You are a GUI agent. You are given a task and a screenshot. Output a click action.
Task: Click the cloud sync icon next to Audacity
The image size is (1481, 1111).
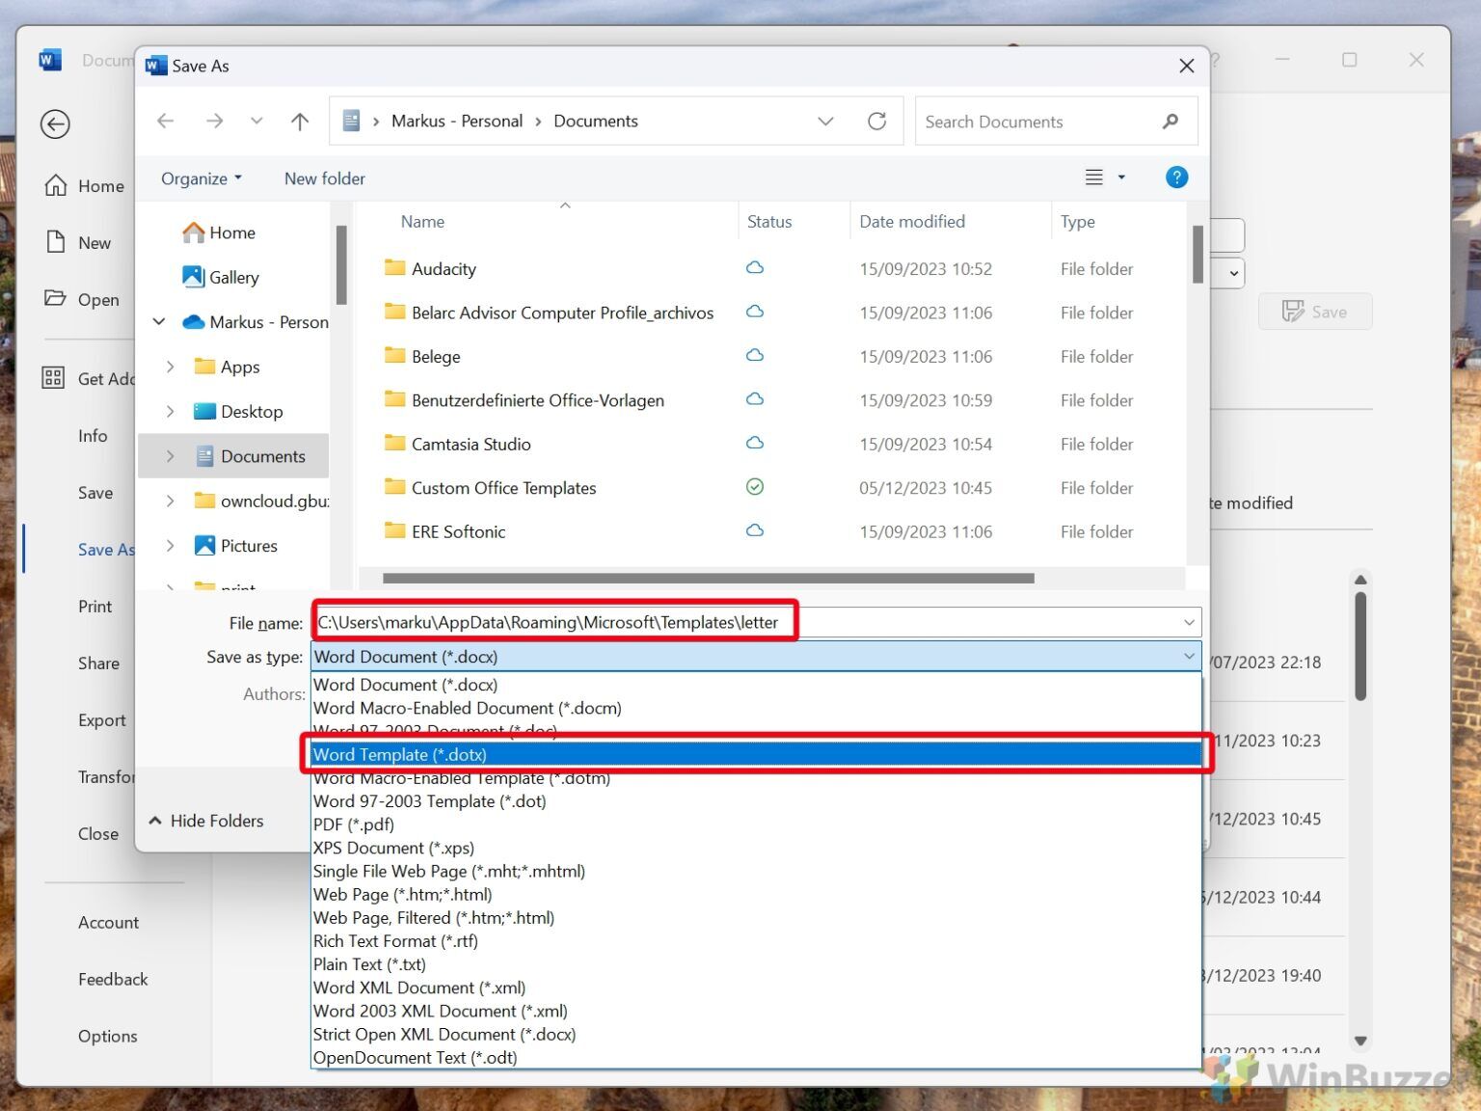coord(755,268)
